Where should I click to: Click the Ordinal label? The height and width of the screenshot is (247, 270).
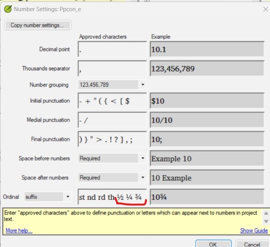11,197
